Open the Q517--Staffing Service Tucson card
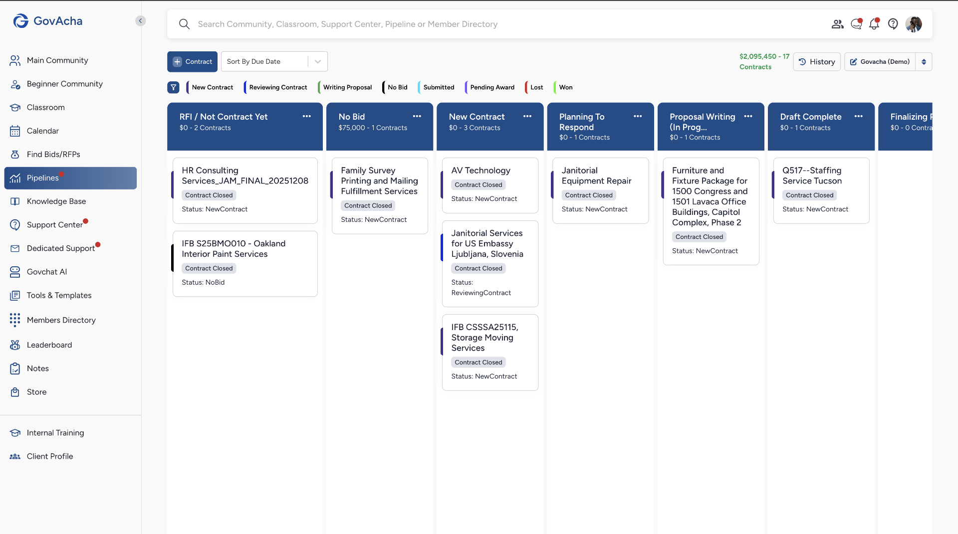The height and width of the screenshot is (534, 958). pos(821,190)
